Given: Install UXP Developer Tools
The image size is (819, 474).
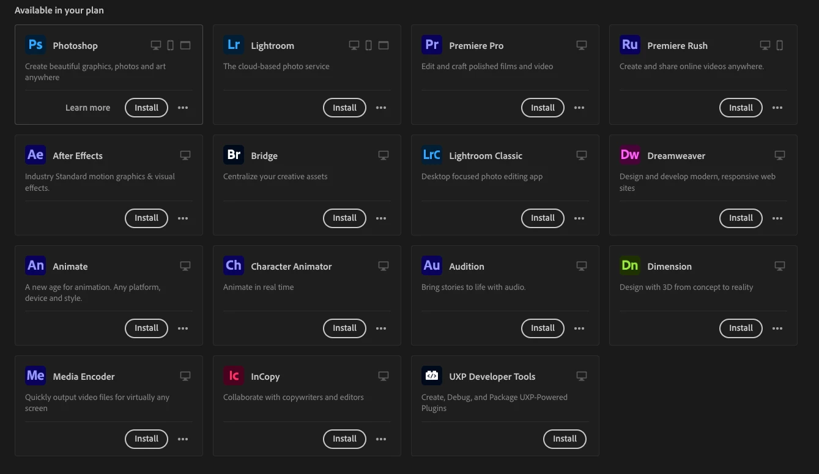Looking at the screenshot, I should (565, 439).
